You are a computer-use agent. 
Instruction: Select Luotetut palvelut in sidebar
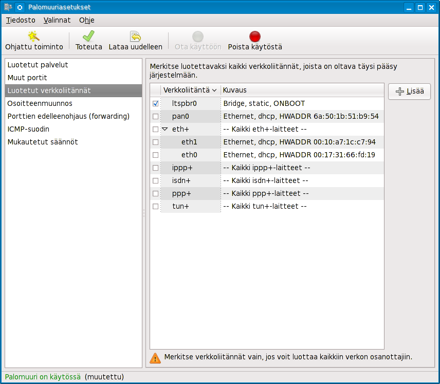click(38, 65)
